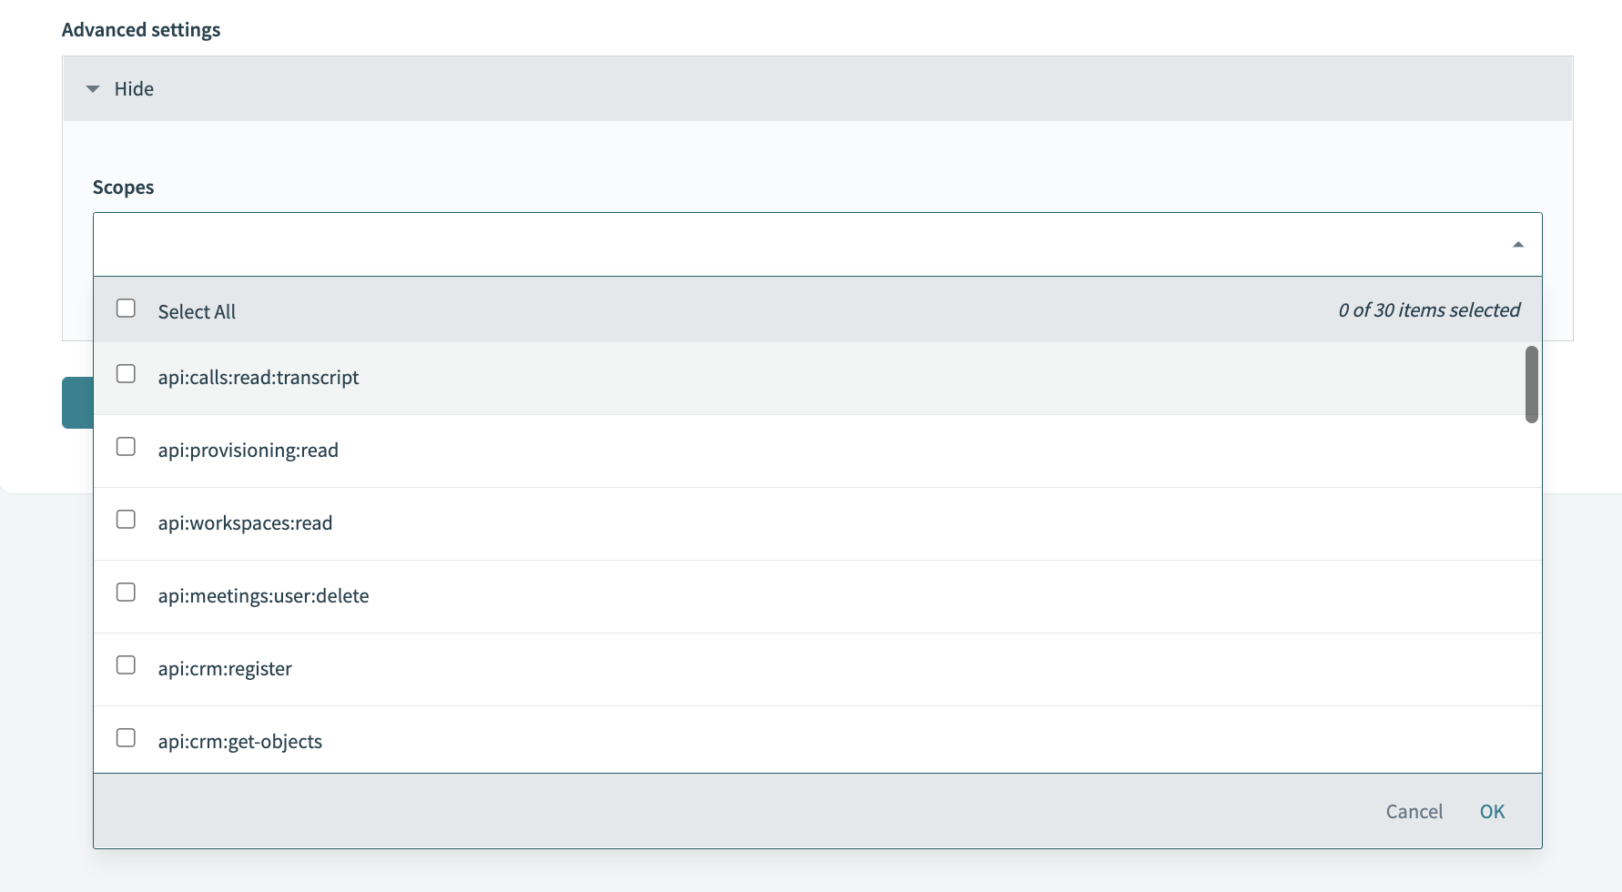The image size is (1622, 892).
Task: Enable the api:provisioning:read checkbox
Action: click(127, 447)
